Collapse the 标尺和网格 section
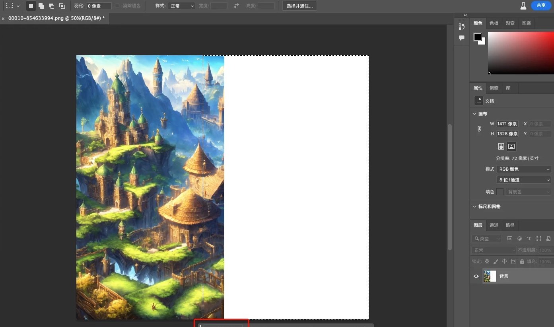The height and width of the screenshot is (327, 554). [x=474, y=206]
